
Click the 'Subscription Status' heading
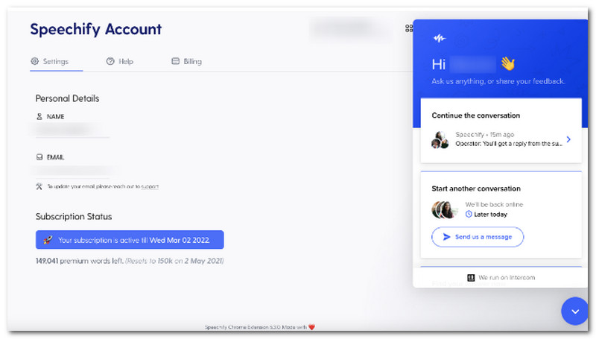coord(74,216)
